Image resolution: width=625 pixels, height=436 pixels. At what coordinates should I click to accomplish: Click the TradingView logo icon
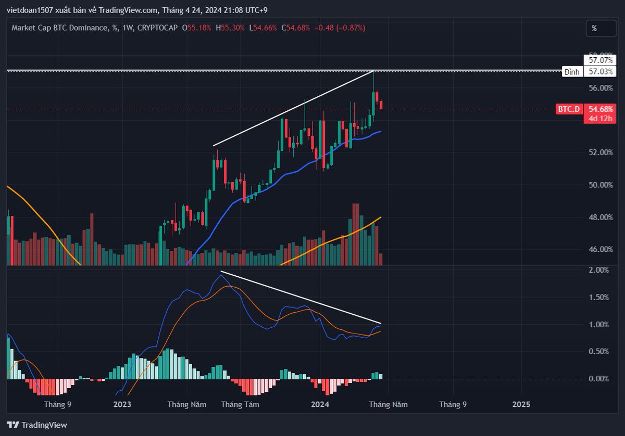[x=13, y=425]
